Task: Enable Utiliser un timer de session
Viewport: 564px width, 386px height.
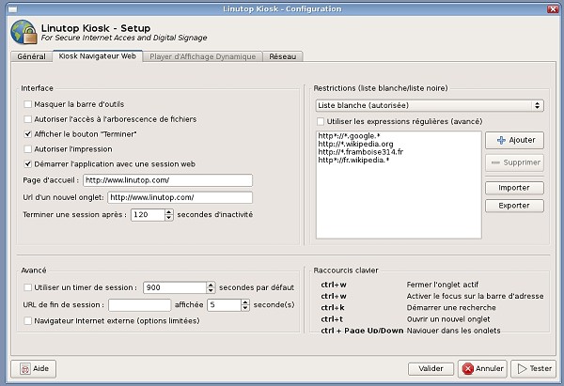Action: [27, 287]
